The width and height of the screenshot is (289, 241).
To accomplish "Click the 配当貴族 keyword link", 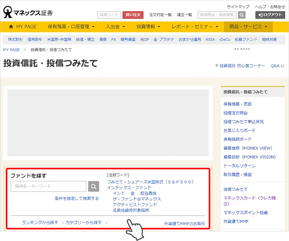I will click(x=148, y=193).
